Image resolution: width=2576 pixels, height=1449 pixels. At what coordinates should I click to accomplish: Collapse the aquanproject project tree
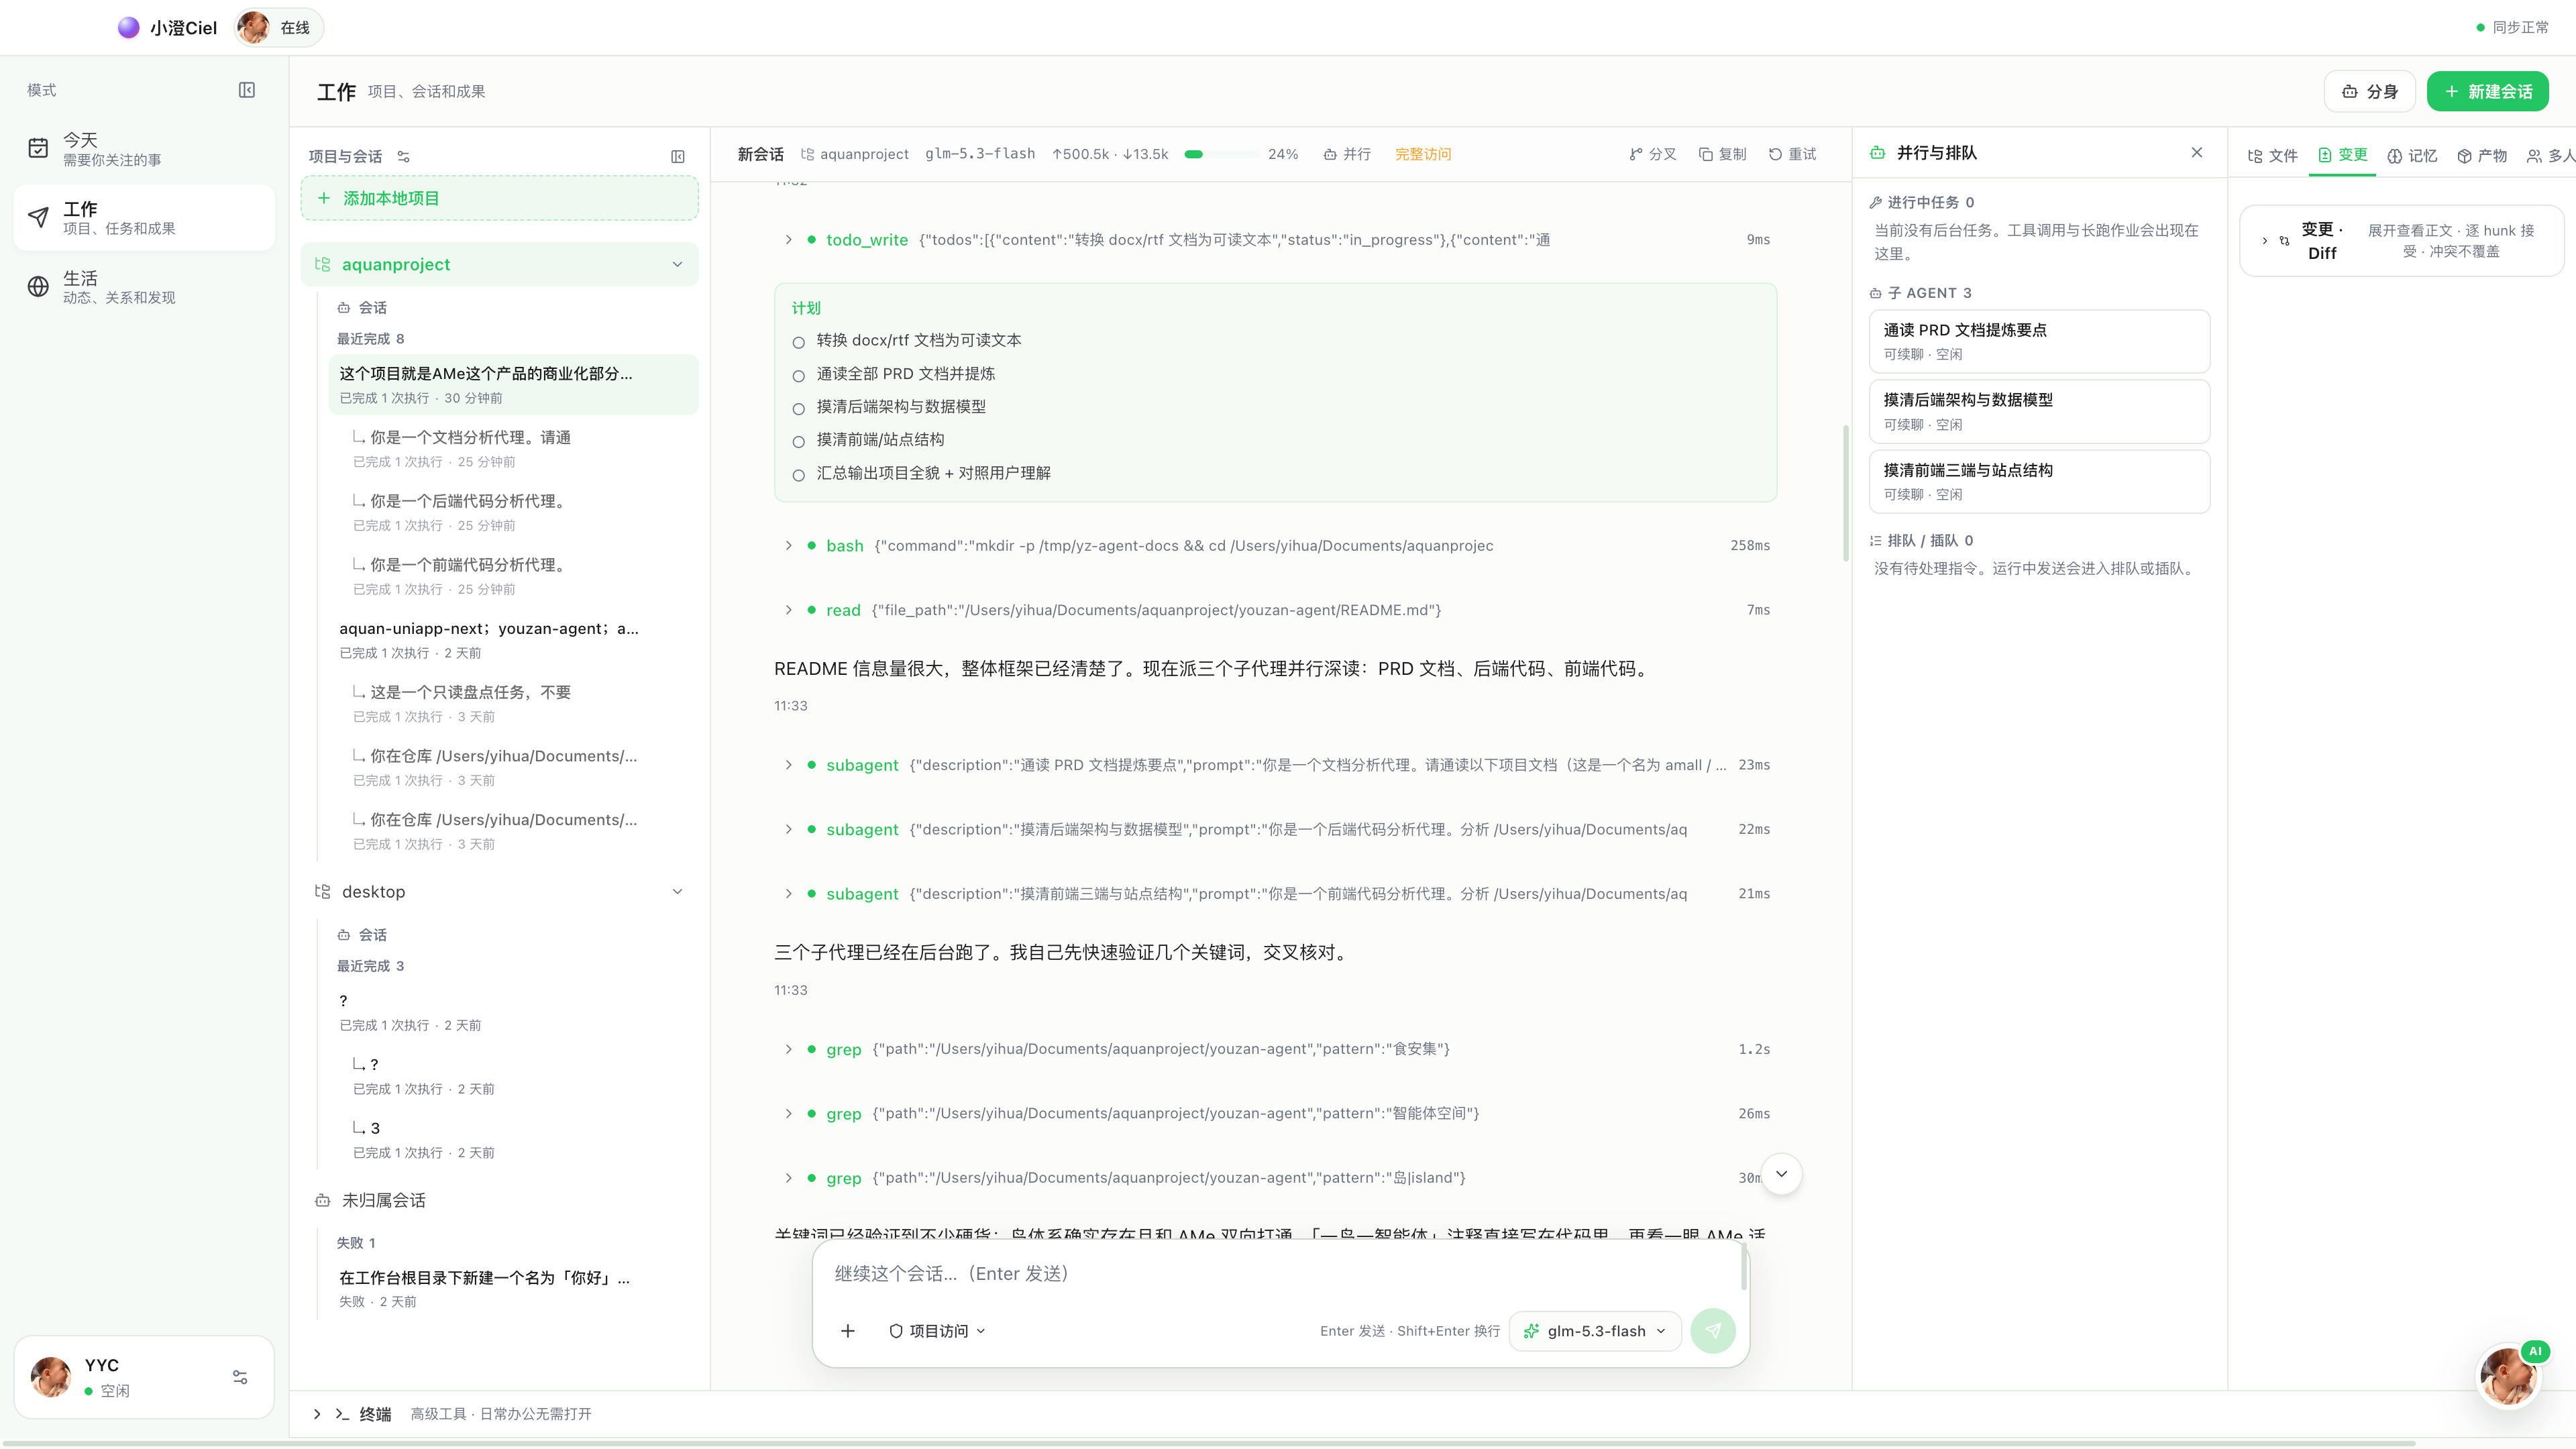pos(678,264)
